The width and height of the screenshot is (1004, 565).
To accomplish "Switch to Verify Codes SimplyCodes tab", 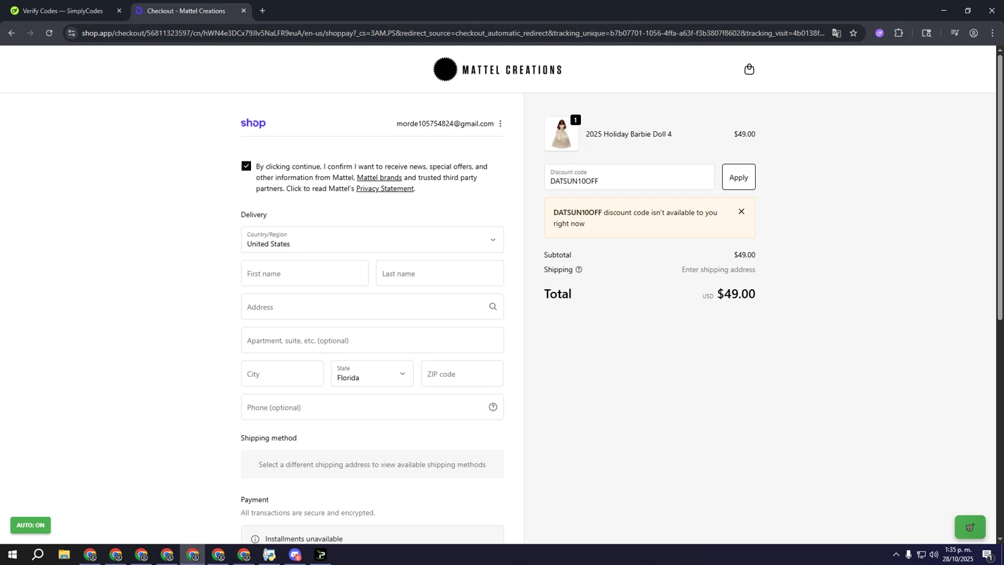I will pos(63,11).
